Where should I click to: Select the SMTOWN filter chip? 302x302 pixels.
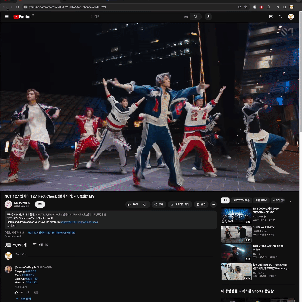click(x=241, y=200)
